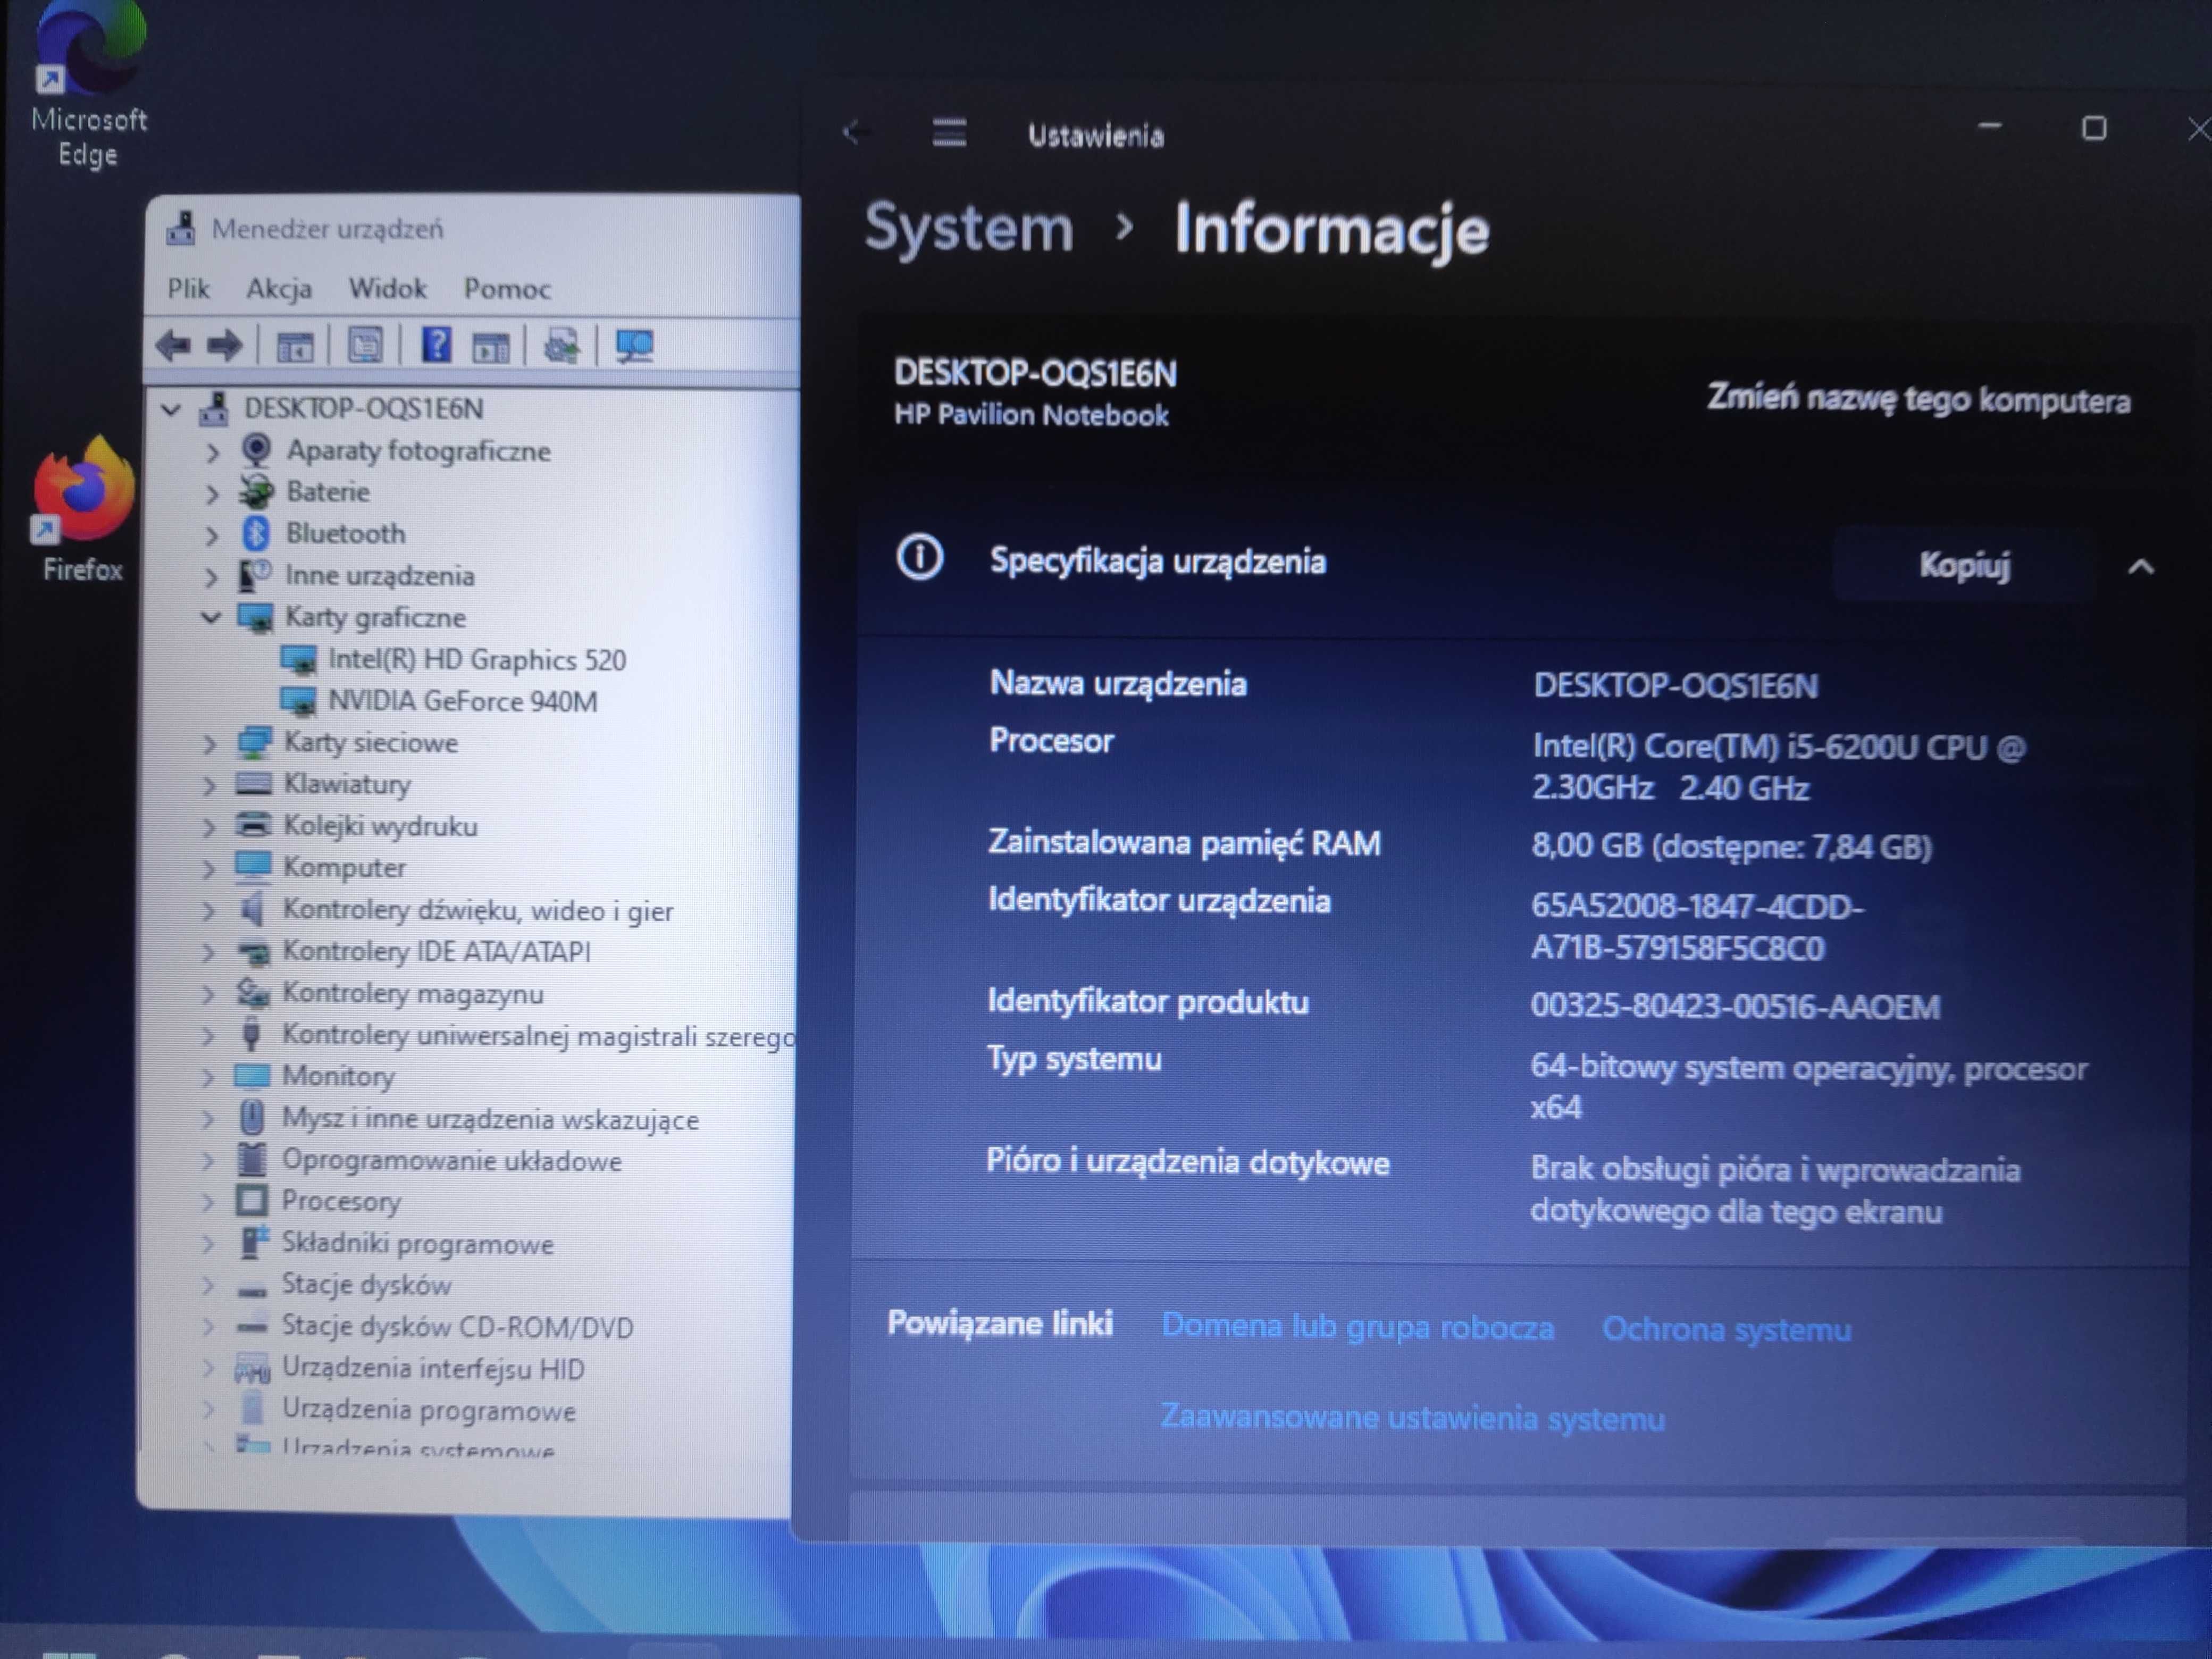Click Properties icon in Device Manager toolbar
Screen dimensions: 2212x1659
tap(365, 346)
